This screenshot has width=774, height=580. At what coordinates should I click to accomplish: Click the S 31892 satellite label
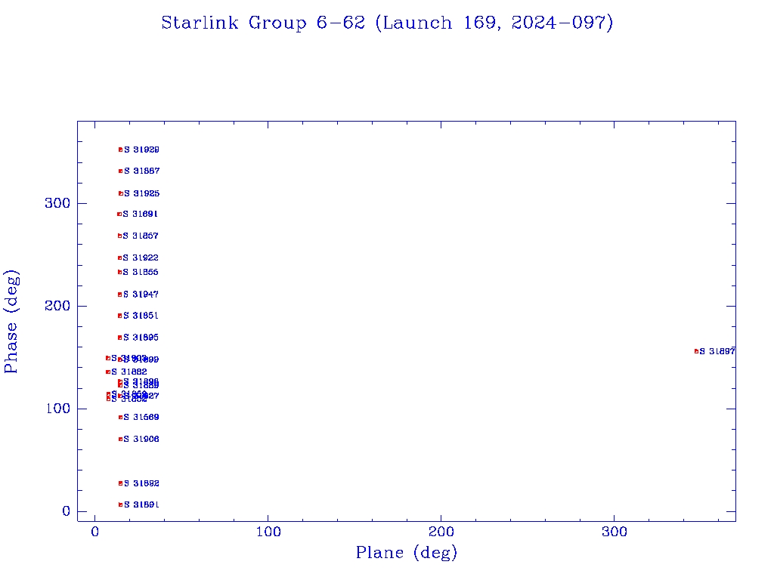[x=141, y=483]
